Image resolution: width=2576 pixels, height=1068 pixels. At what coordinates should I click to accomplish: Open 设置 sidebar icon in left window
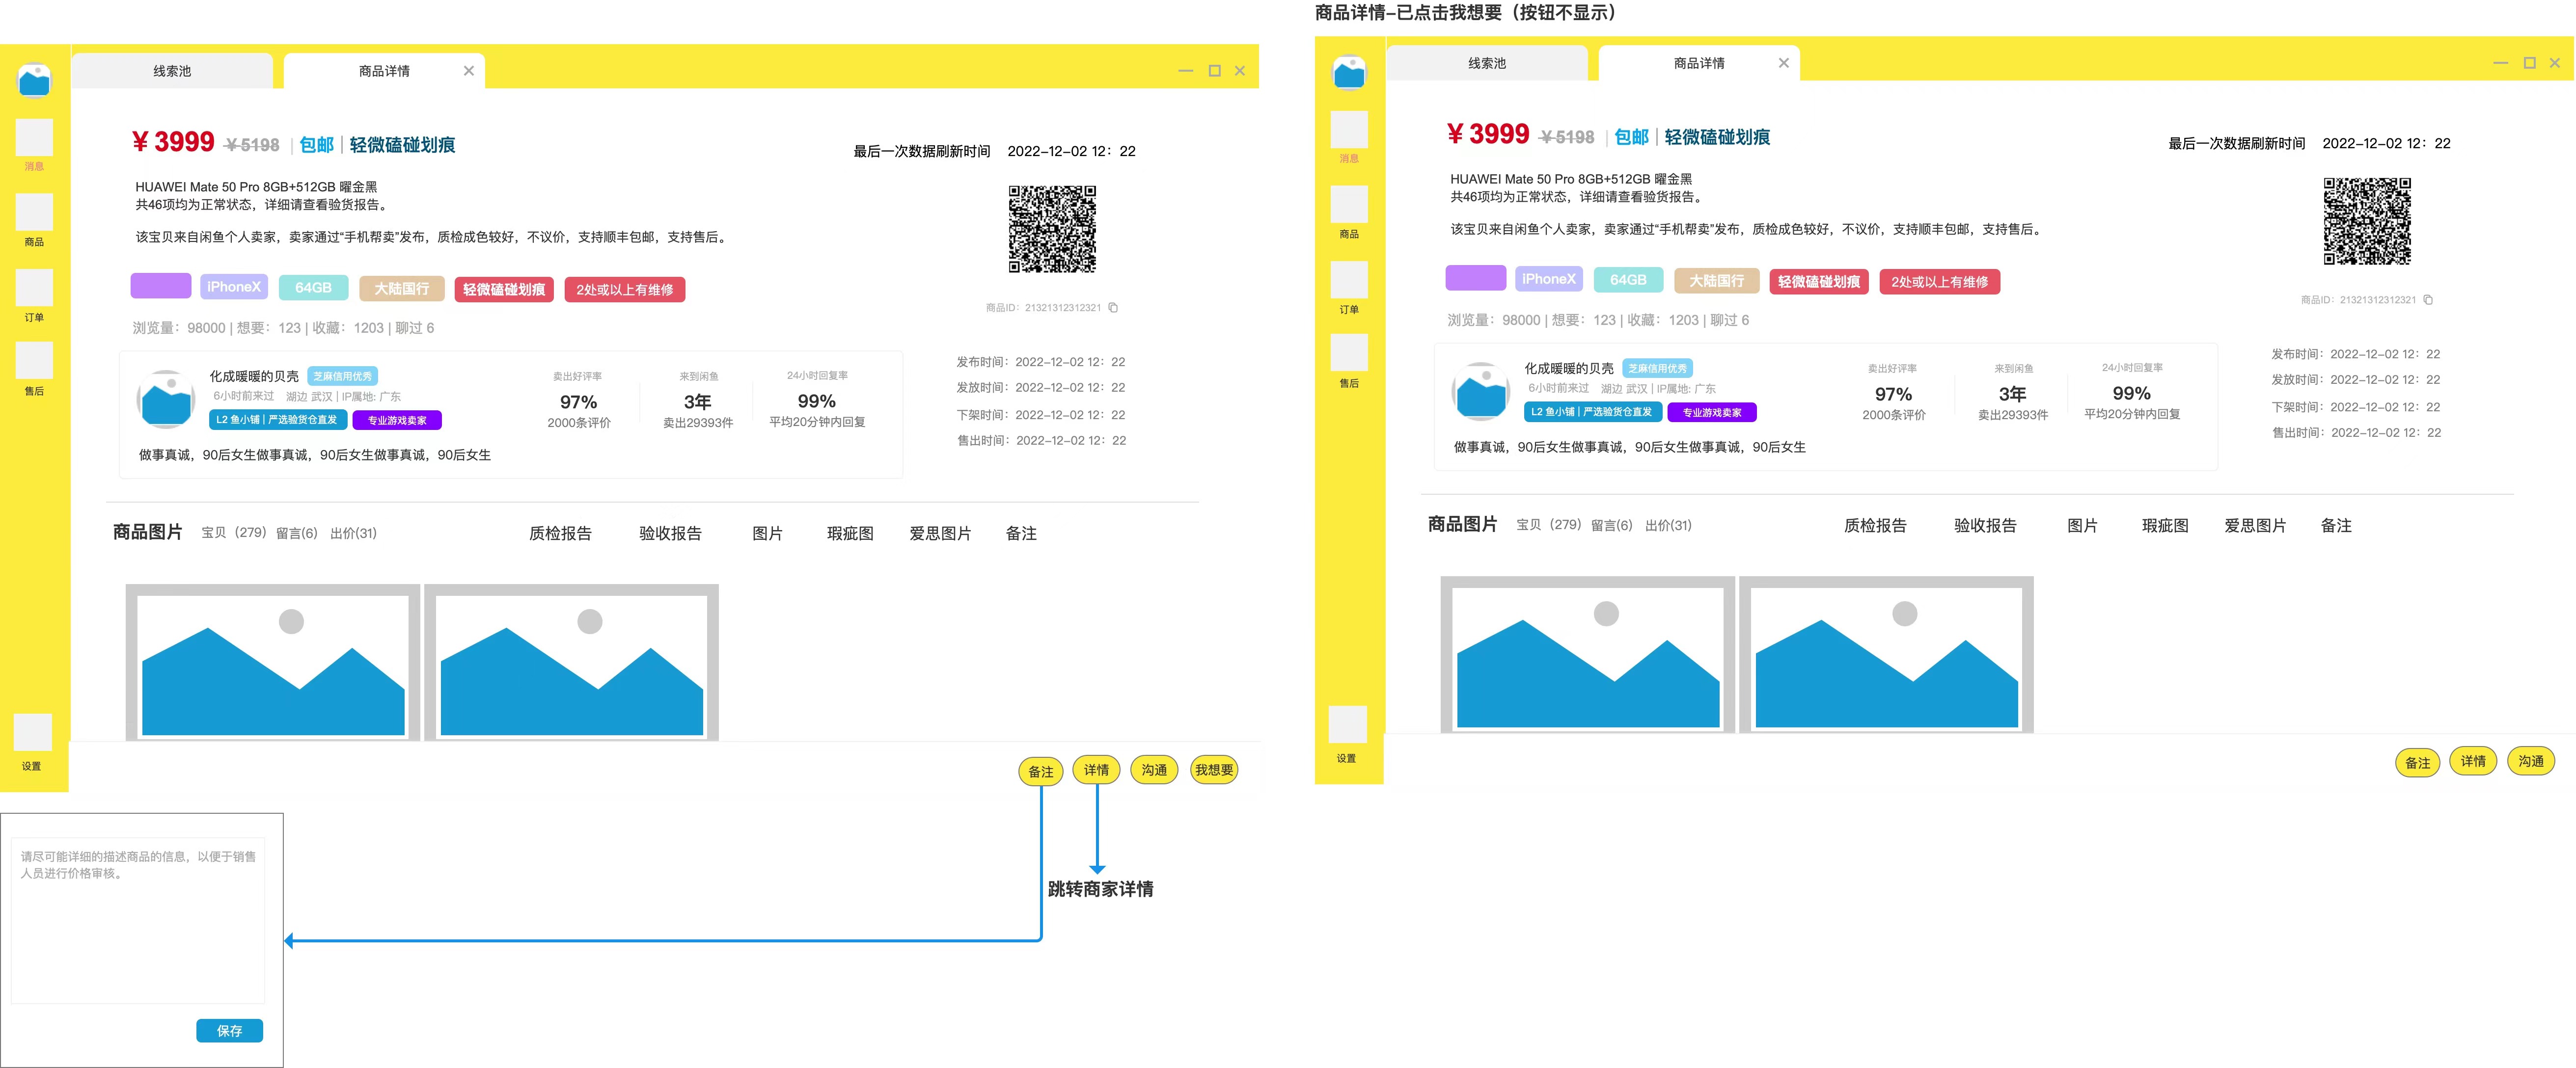pyautogui.click(x=32, y=732)
